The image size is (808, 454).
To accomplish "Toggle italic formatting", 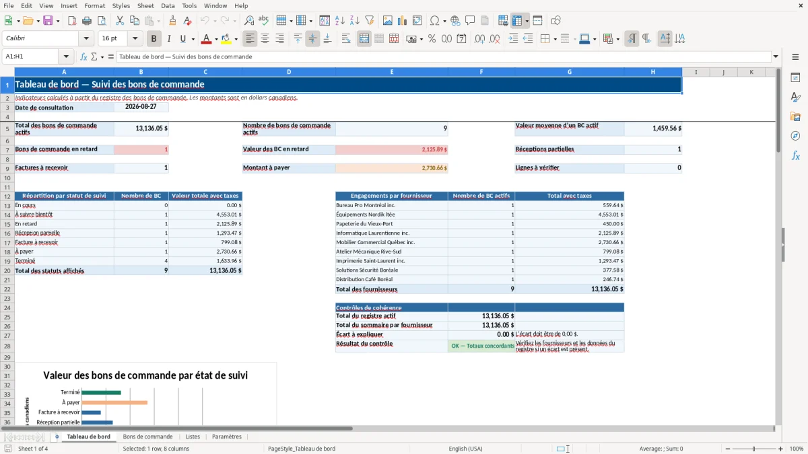I will (x=169, y=39).
